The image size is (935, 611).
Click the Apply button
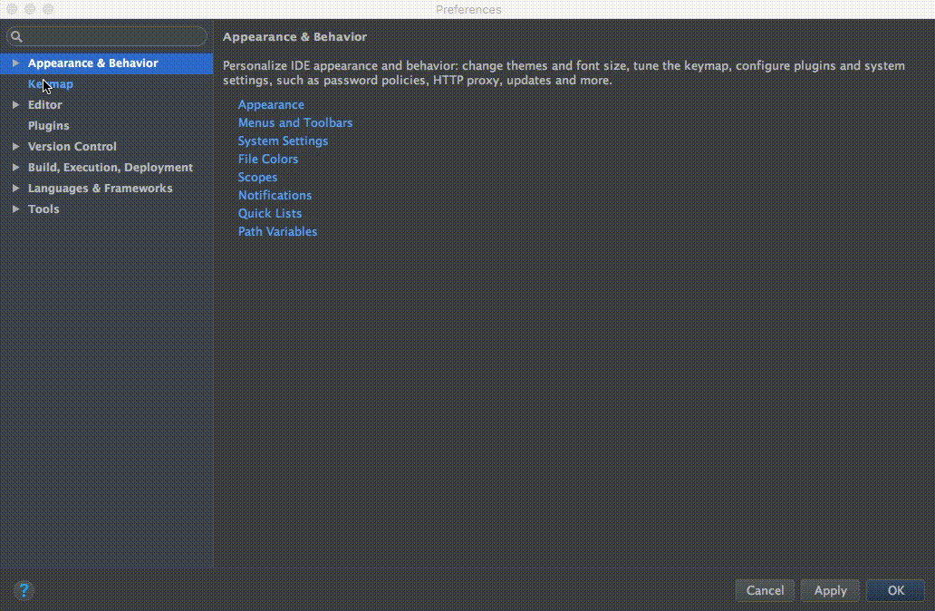830,590
